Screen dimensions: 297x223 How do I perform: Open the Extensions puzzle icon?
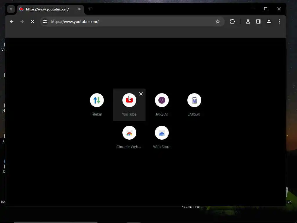232,21
